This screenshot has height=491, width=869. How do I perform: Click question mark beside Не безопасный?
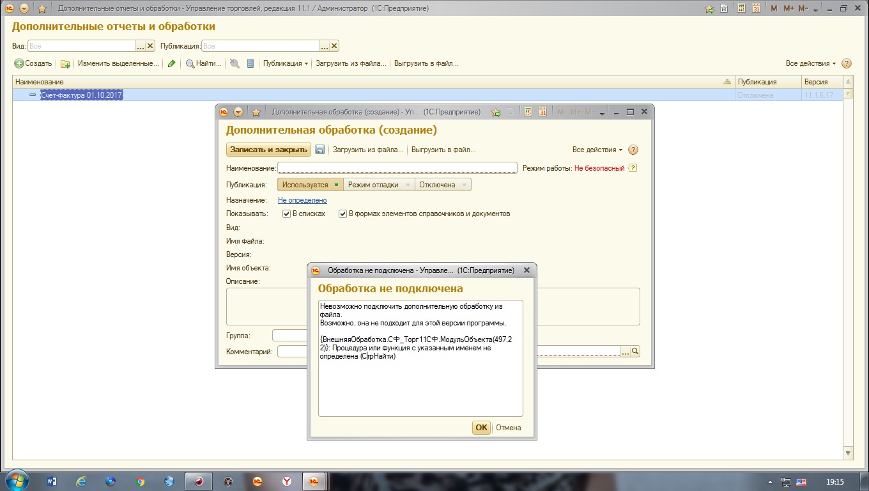[633, 168]
